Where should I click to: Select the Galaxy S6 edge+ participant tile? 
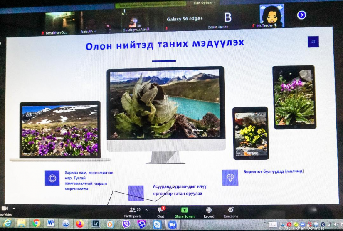pos(185,20)
